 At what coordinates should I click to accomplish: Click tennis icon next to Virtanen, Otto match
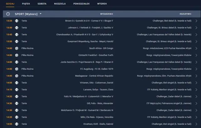(17, 83)
